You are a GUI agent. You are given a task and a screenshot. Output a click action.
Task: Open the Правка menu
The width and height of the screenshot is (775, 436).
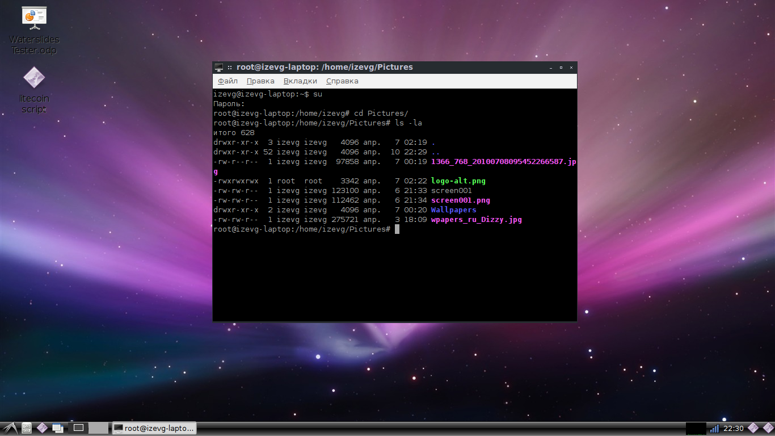tap(260, 81)
